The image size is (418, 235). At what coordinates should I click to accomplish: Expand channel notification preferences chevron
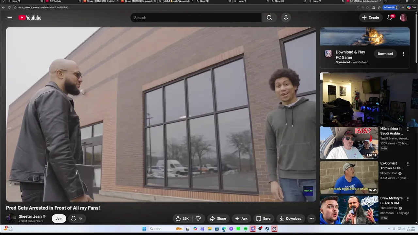coord(81,219)
